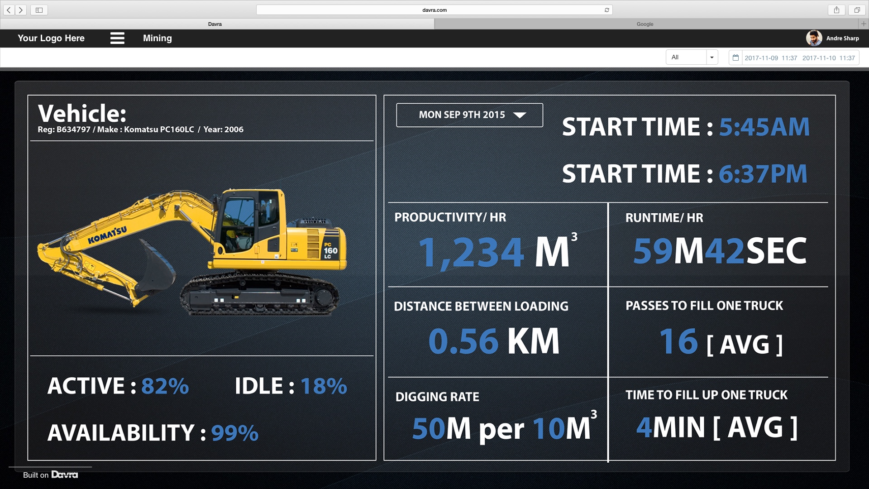Show all tabs with the overview icon

(857, 10)
